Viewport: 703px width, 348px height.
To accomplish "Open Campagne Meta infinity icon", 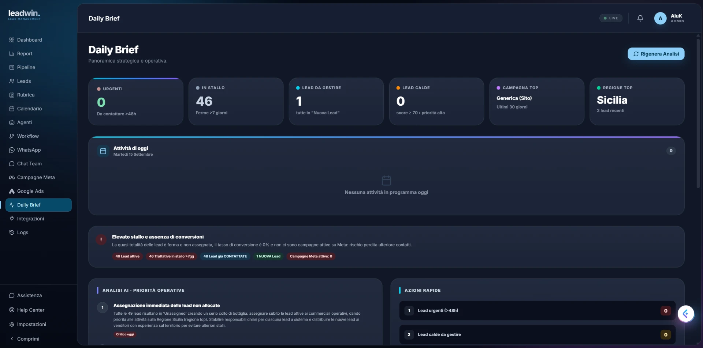I will coord(12,177).
